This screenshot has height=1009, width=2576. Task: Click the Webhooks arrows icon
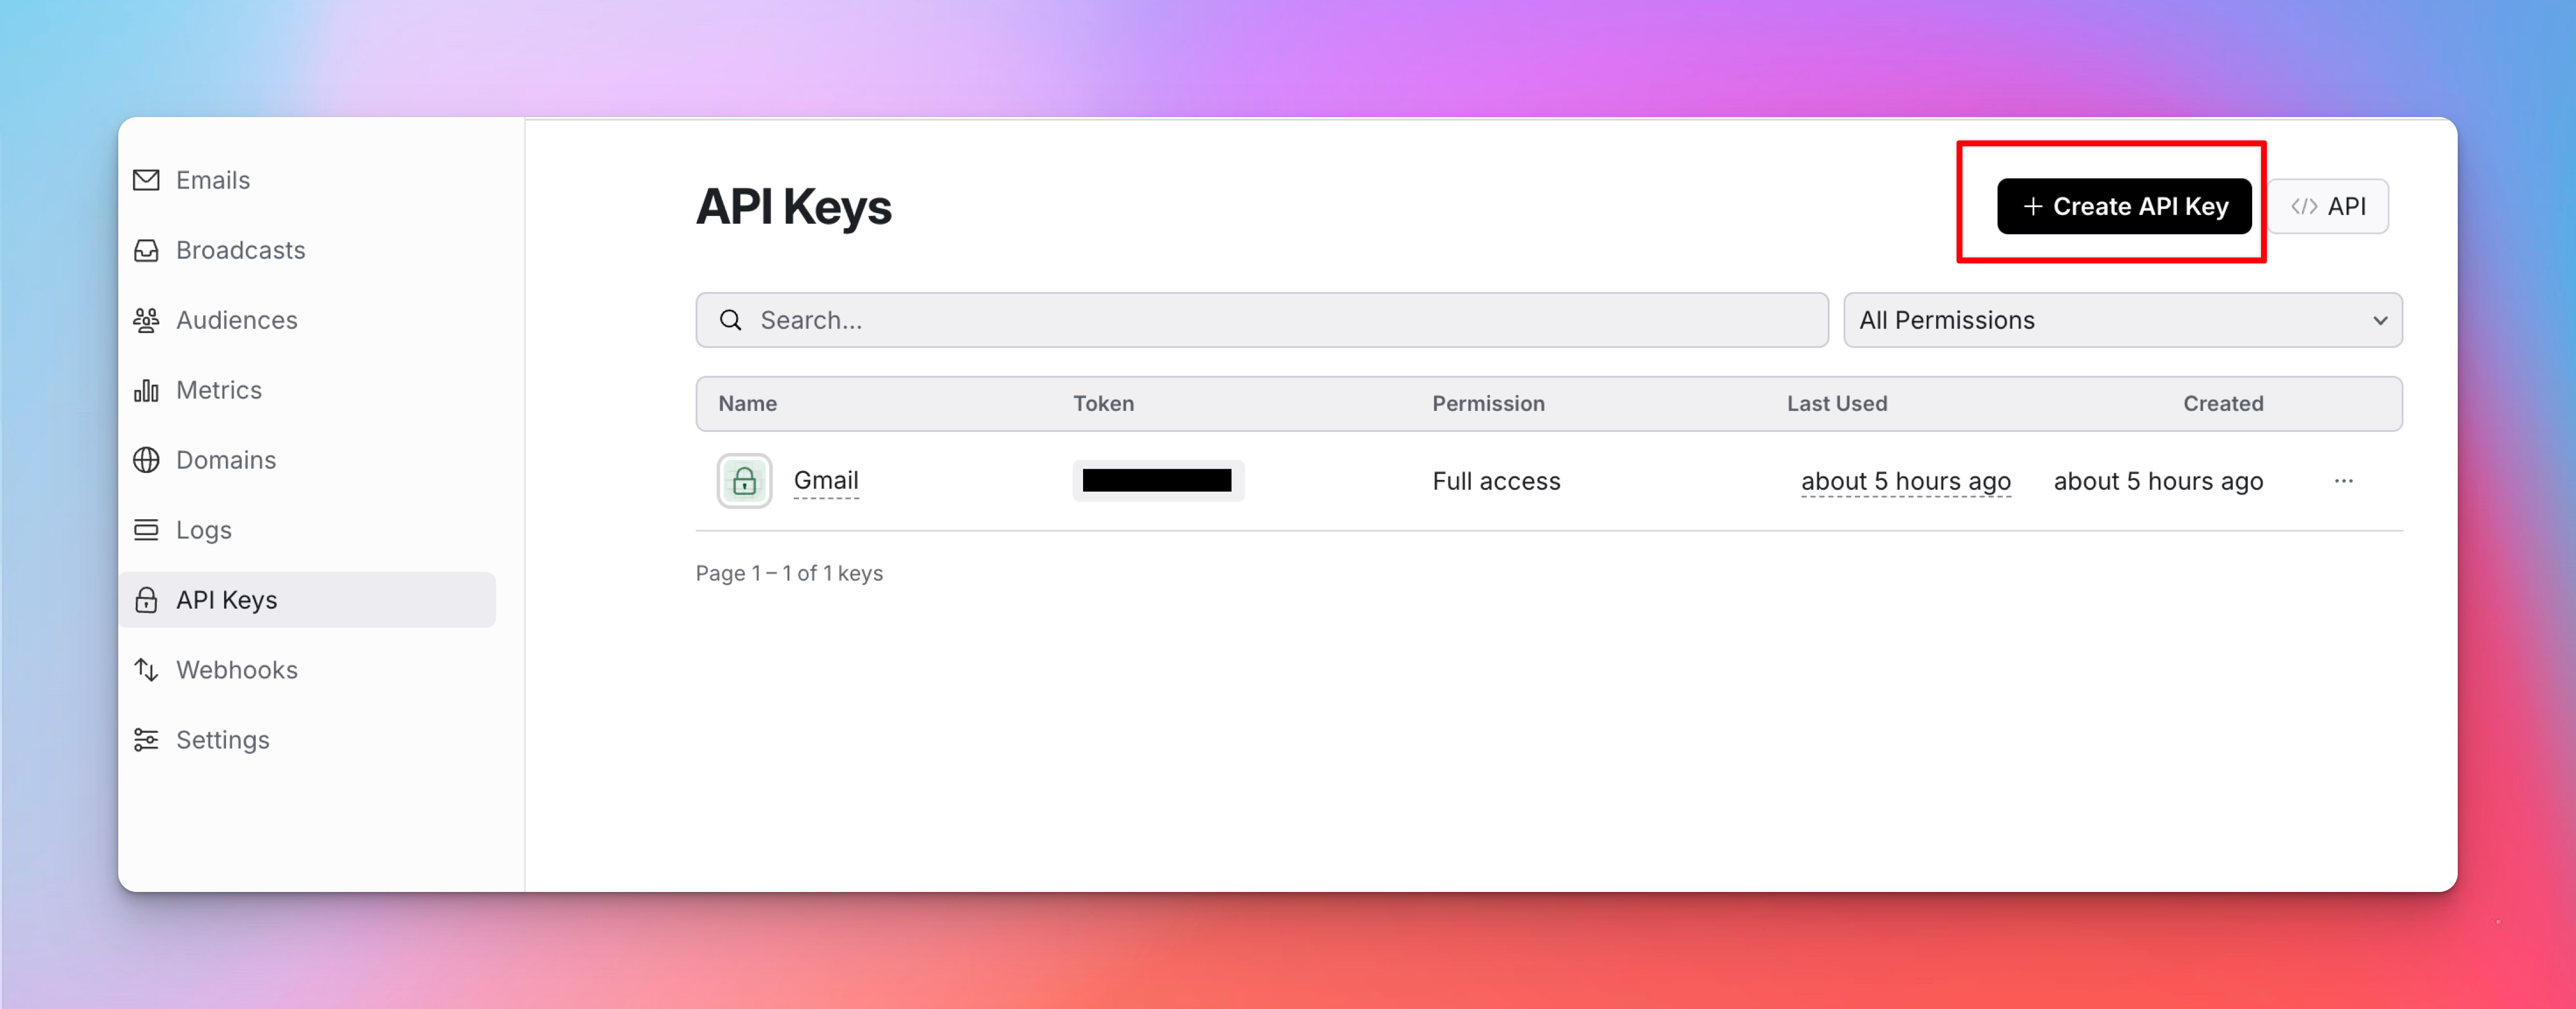(146, 670)
